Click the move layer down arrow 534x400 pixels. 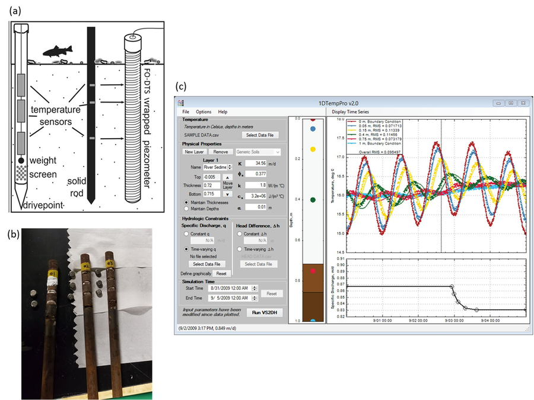228,194
